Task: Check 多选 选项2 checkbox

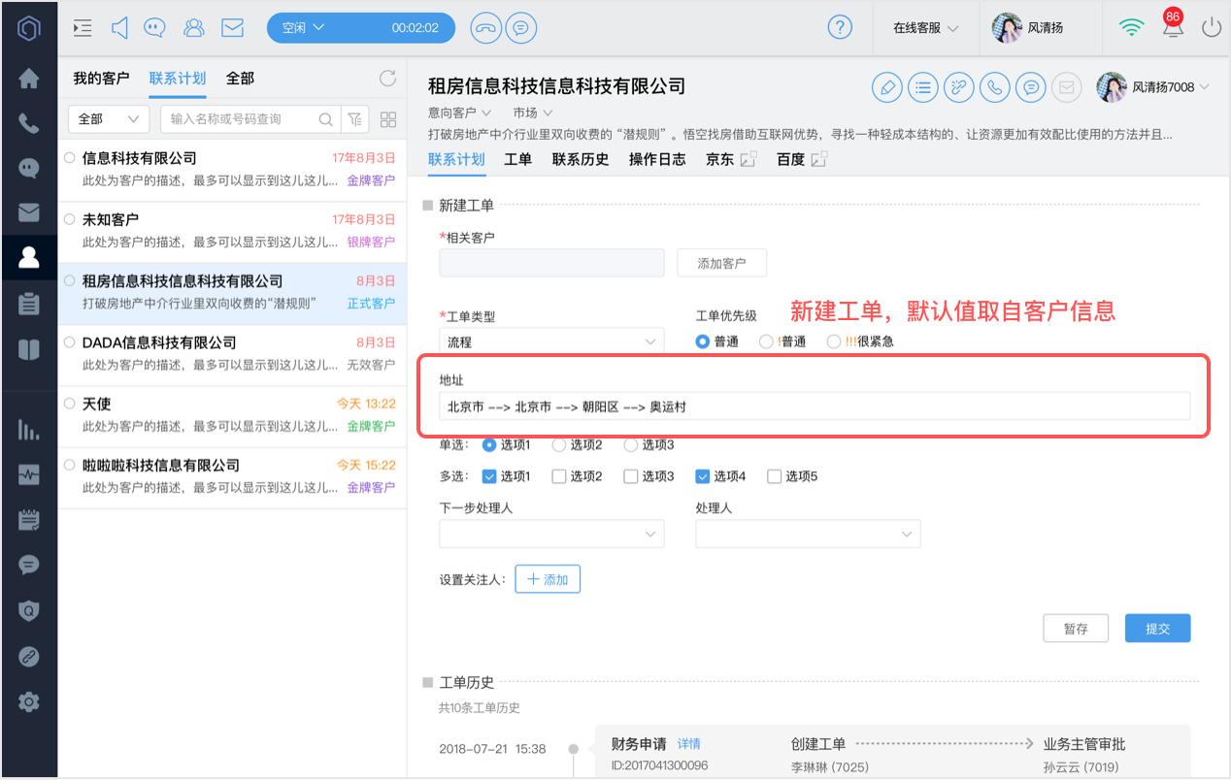Action: coord(559,476)
